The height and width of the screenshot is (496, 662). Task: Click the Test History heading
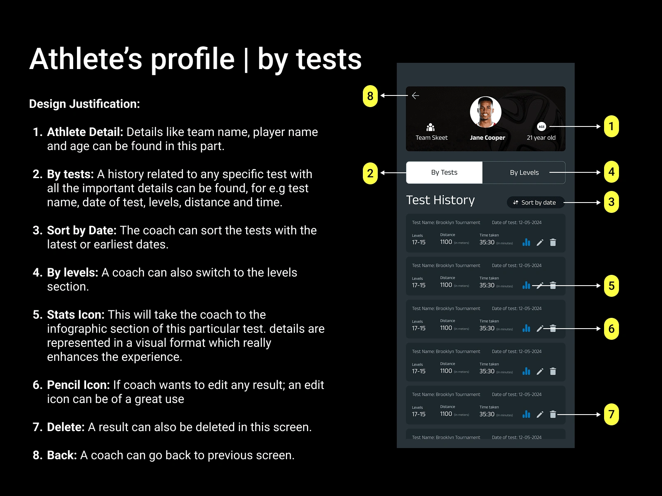[441, 200]
